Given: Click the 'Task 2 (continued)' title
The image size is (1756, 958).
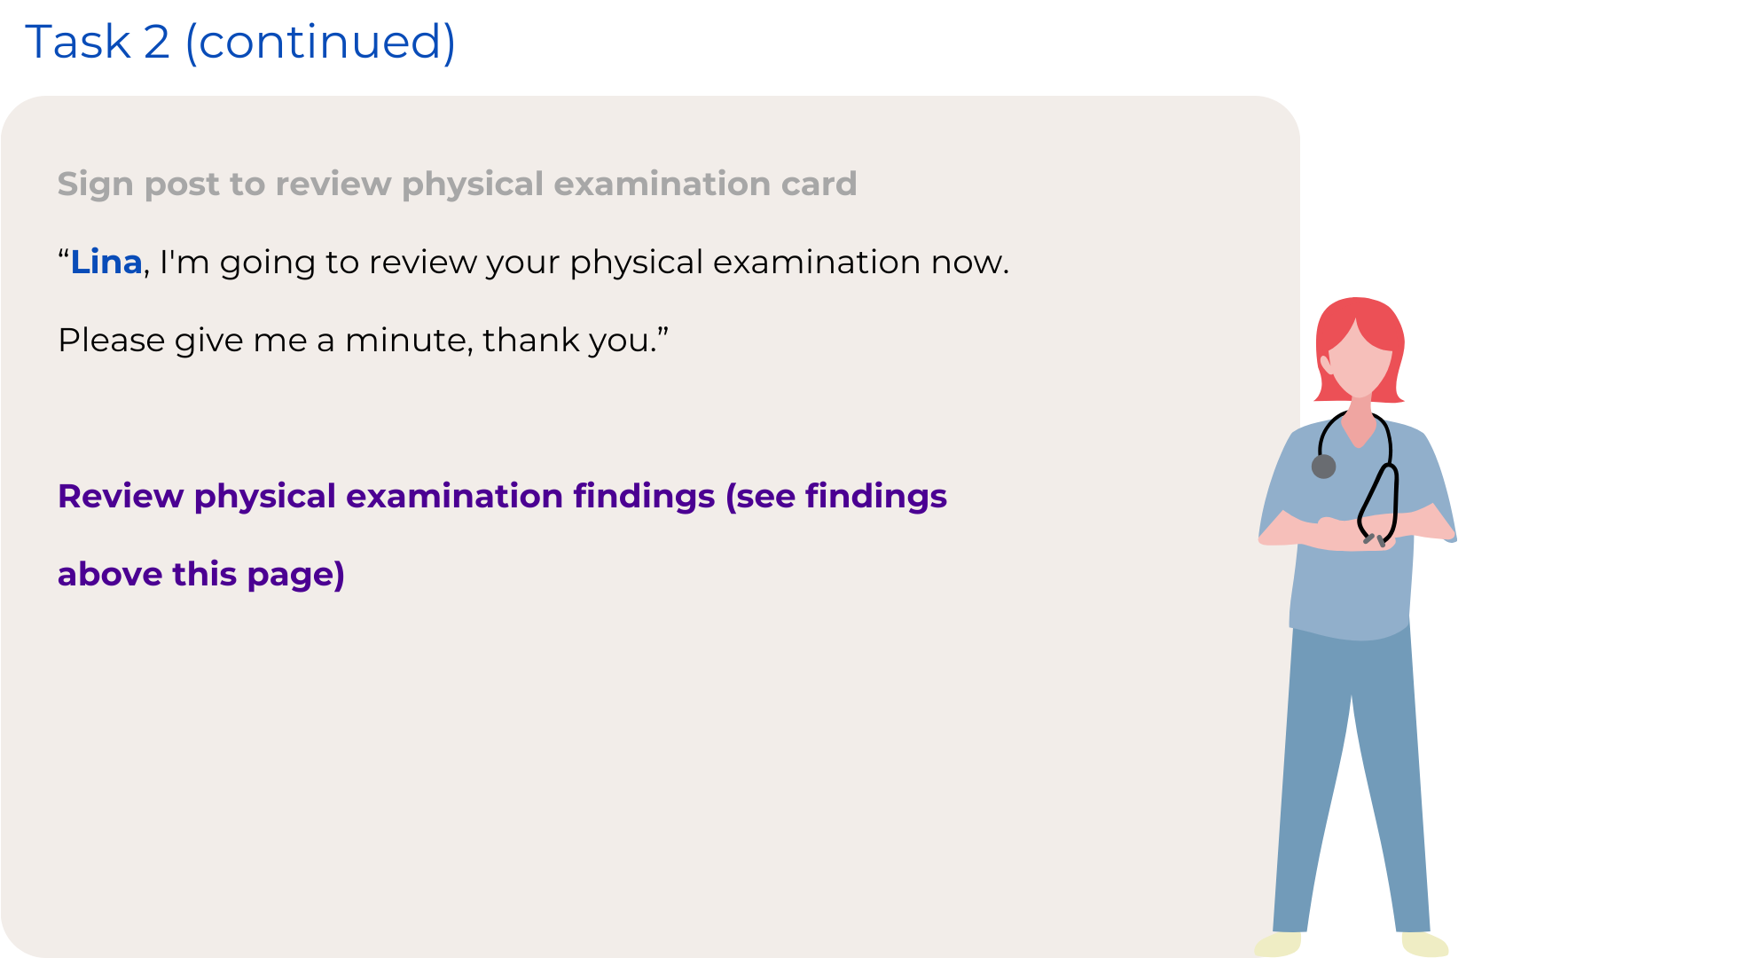Looking at the screenshot, I should pyautogui.click(x=240, y=42).
